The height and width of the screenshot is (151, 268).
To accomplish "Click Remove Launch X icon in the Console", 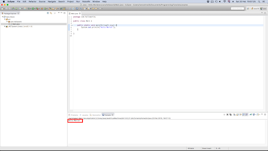I will 227,115.
